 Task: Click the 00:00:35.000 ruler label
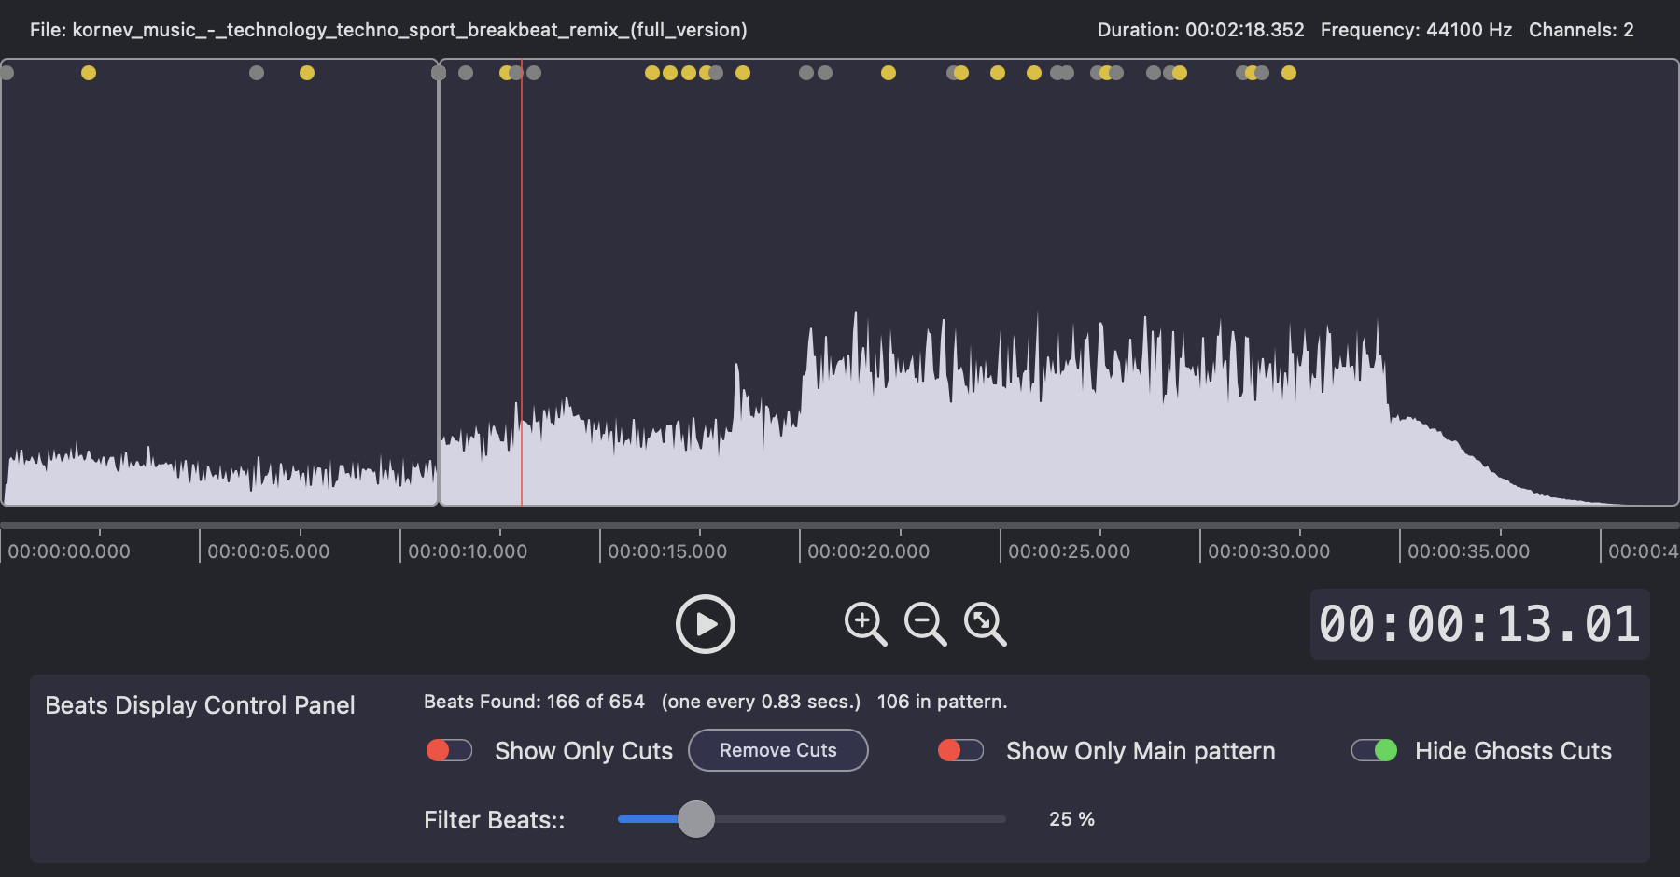1468,551
